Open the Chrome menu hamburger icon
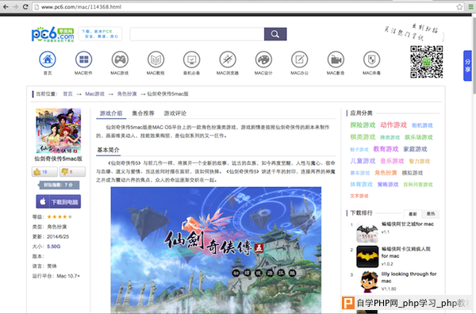This screenshot has height=314, width=476. click(470, 6)
